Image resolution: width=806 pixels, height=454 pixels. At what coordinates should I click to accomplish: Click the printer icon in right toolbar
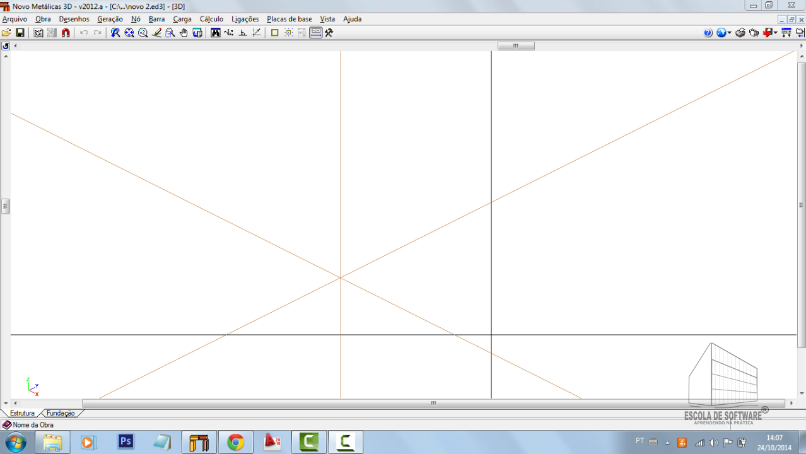point(740,33)
